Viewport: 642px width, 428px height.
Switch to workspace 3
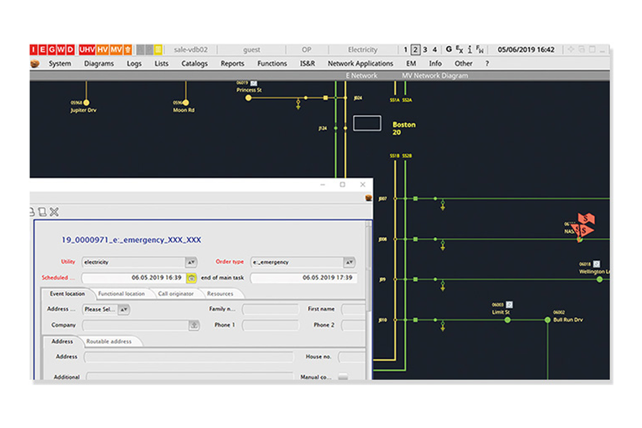pyautogui.click(x=425, y=50)
